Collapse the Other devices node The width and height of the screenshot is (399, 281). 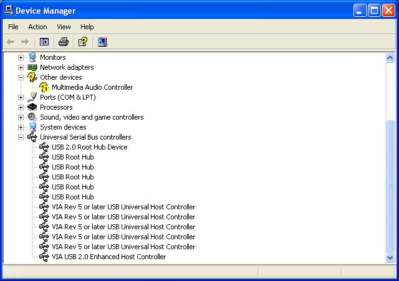click(x=21, y=77)
